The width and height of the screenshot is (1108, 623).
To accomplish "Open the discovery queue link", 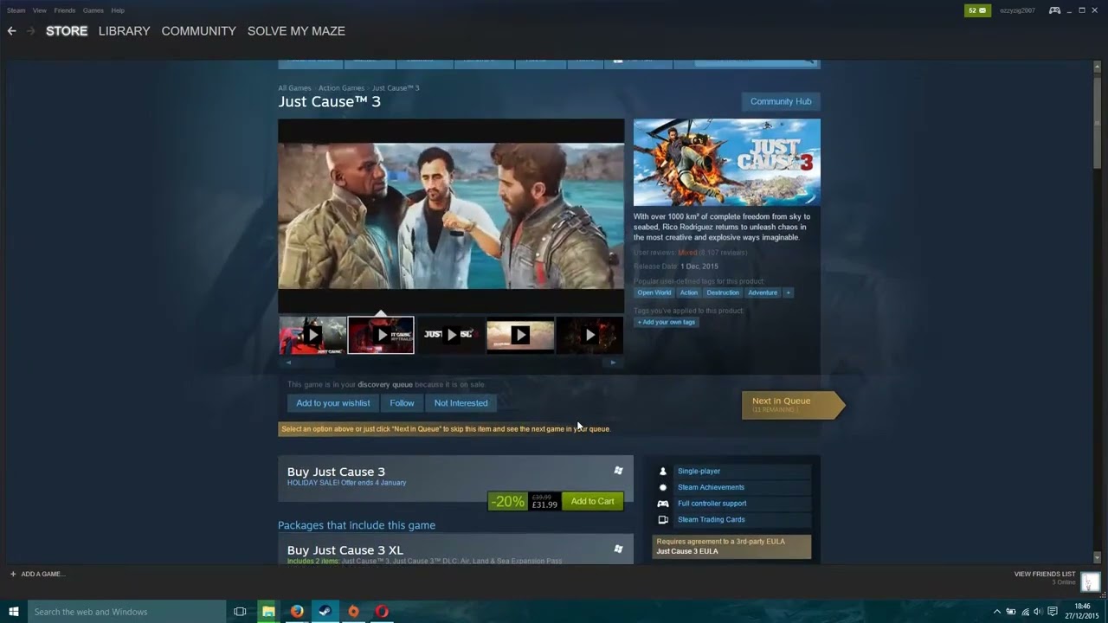I will coord(385,384).
